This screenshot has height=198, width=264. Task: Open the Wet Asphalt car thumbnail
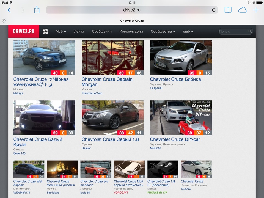(x=29, y=169)
